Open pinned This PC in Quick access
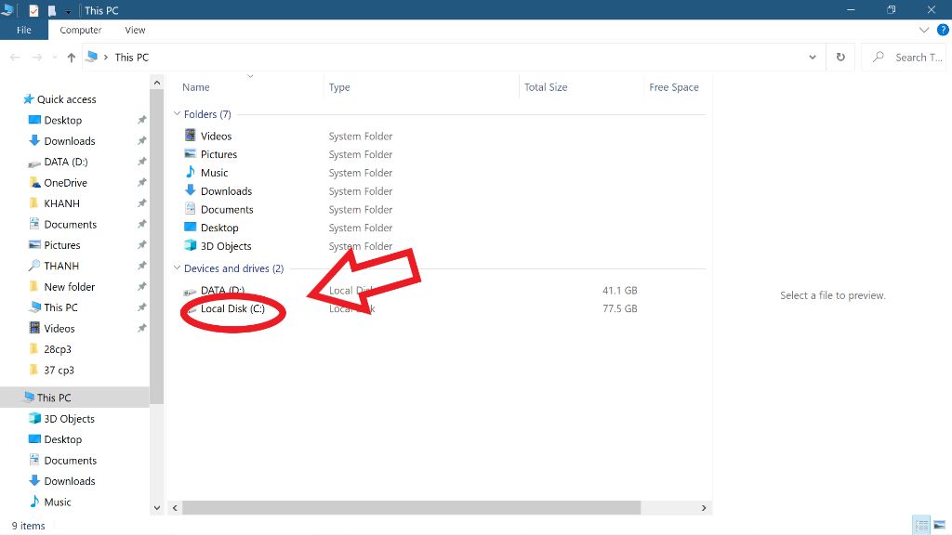The width and height of the screenshot is (952, 535). click(x=60, y=307)
